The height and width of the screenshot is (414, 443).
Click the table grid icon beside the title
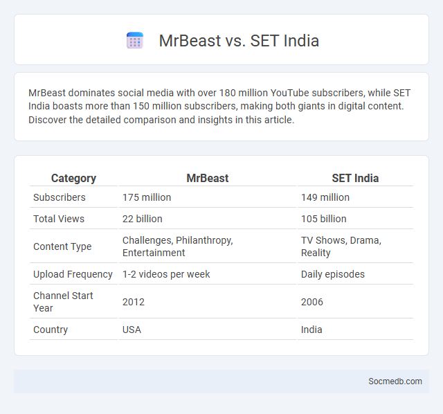click(135, 40)
